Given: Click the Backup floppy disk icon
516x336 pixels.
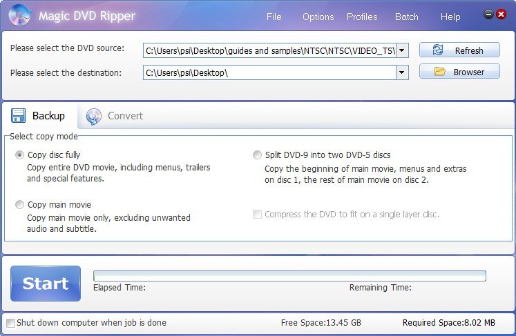Looking at the screenshot, I should click(x=18, y=115).
